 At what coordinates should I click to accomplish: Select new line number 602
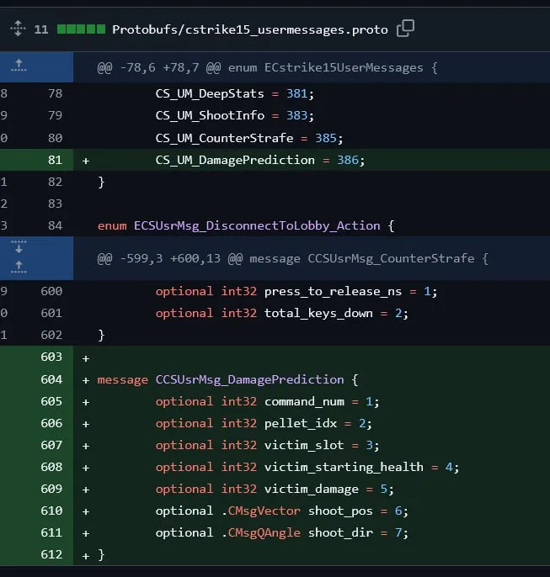51,335
